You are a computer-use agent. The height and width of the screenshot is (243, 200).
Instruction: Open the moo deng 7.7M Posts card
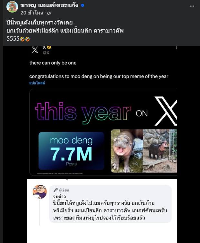click(71, 151)
